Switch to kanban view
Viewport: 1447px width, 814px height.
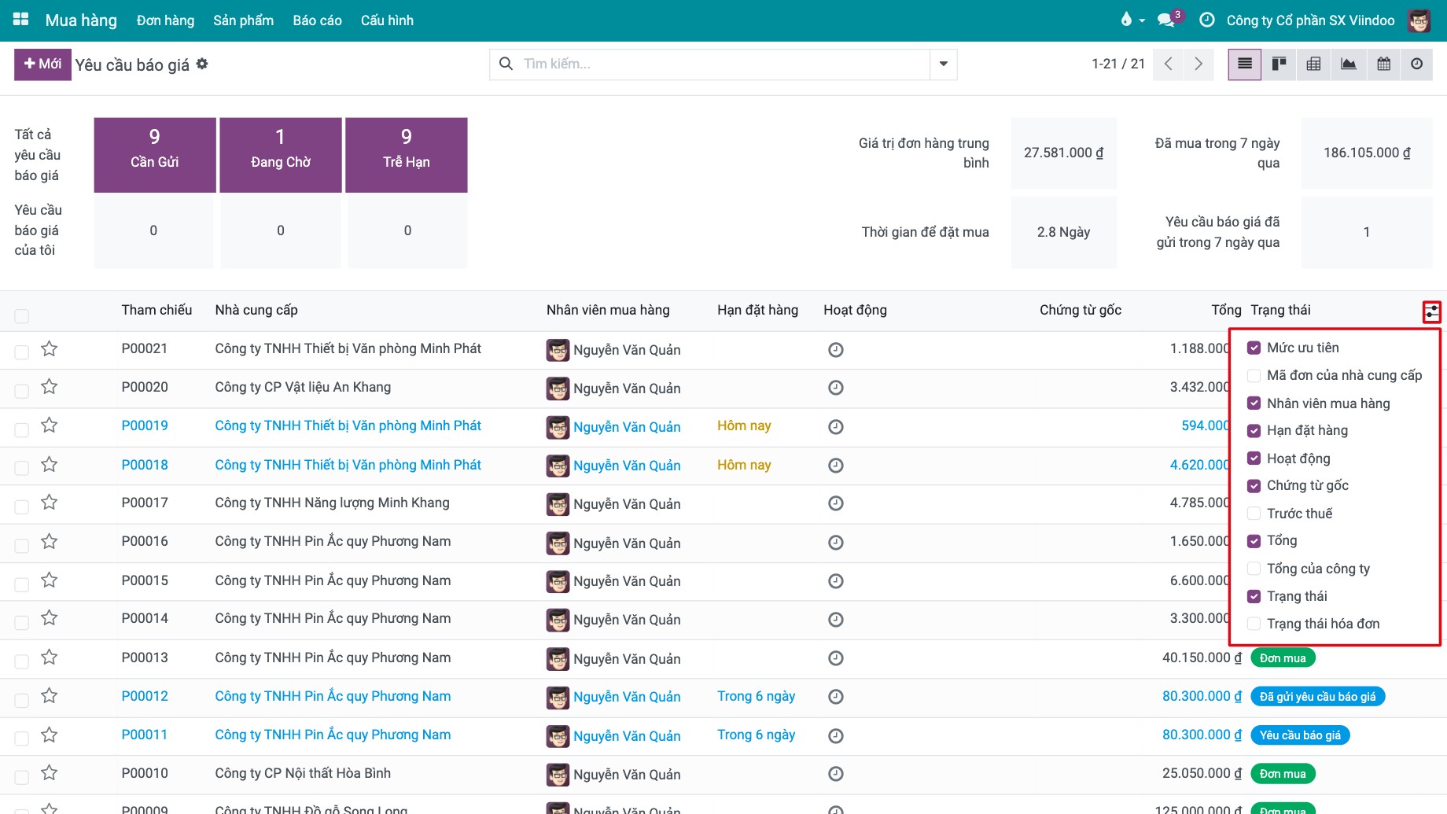pyautogui.click(x=1279, y=64)
